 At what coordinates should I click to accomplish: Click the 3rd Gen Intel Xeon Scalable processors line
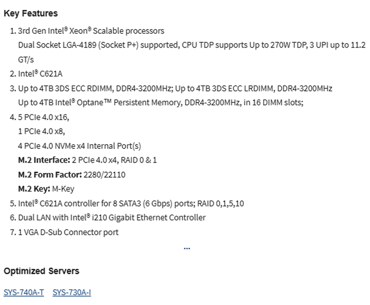91,31
